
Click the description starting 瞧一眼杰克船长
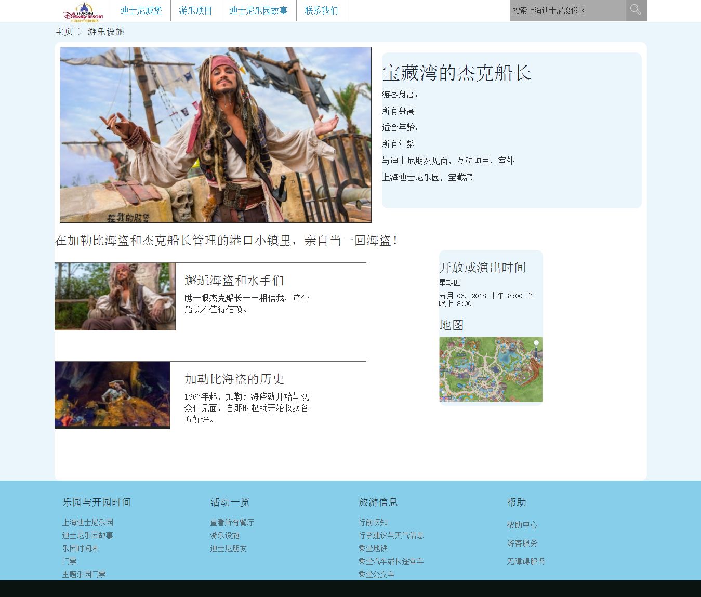point(247,303)
